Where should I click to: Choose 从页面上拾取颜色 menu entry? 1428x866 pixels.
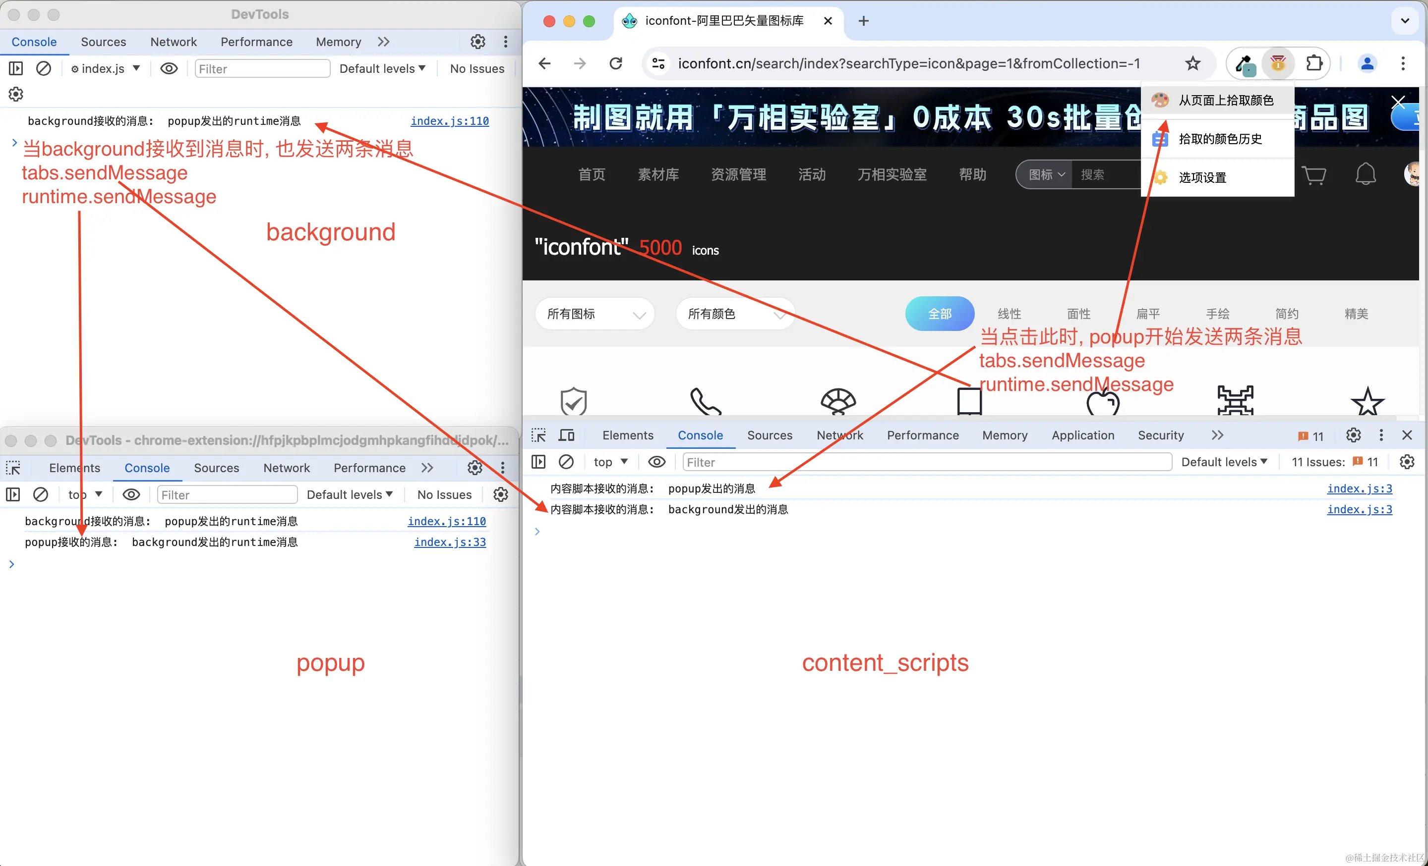point(1218,101)
